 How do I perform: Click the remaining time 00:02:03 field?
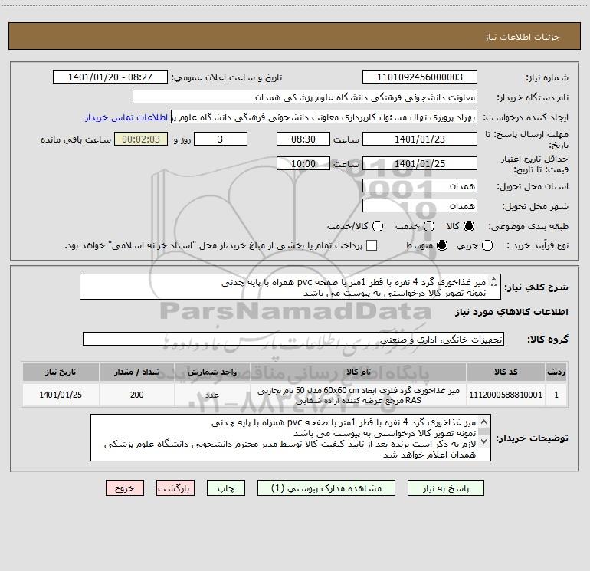tap(141, 139)
